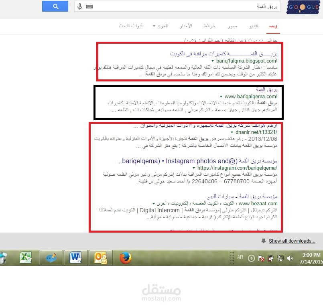Viewport: 323px width, 308px height.
Task: Click the downloads arrow icon
Action: click(264, 241)
